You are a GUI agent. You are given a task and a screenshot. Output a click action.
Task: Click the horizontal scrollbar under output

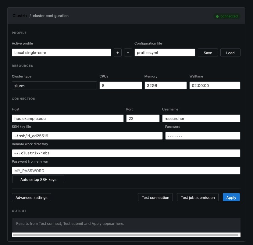tap(126, 235)
